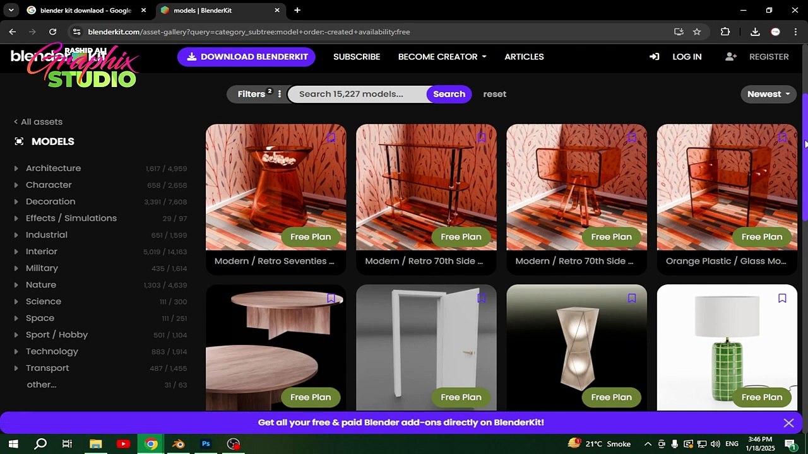Open Photoshop from the taskbar
Screen dimensions: 808x454
[x=206, y=444]
